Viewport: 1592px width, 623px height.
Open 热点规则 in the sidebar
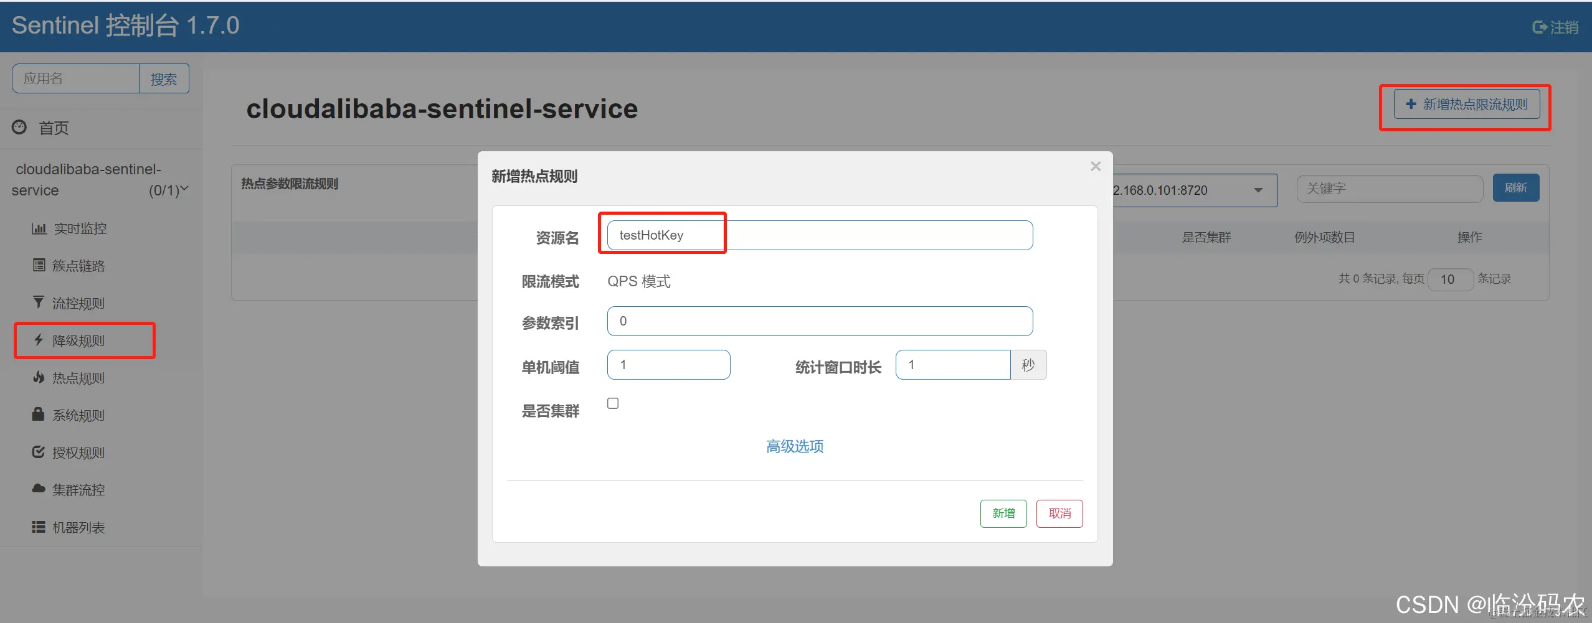(x=78, y=378)
